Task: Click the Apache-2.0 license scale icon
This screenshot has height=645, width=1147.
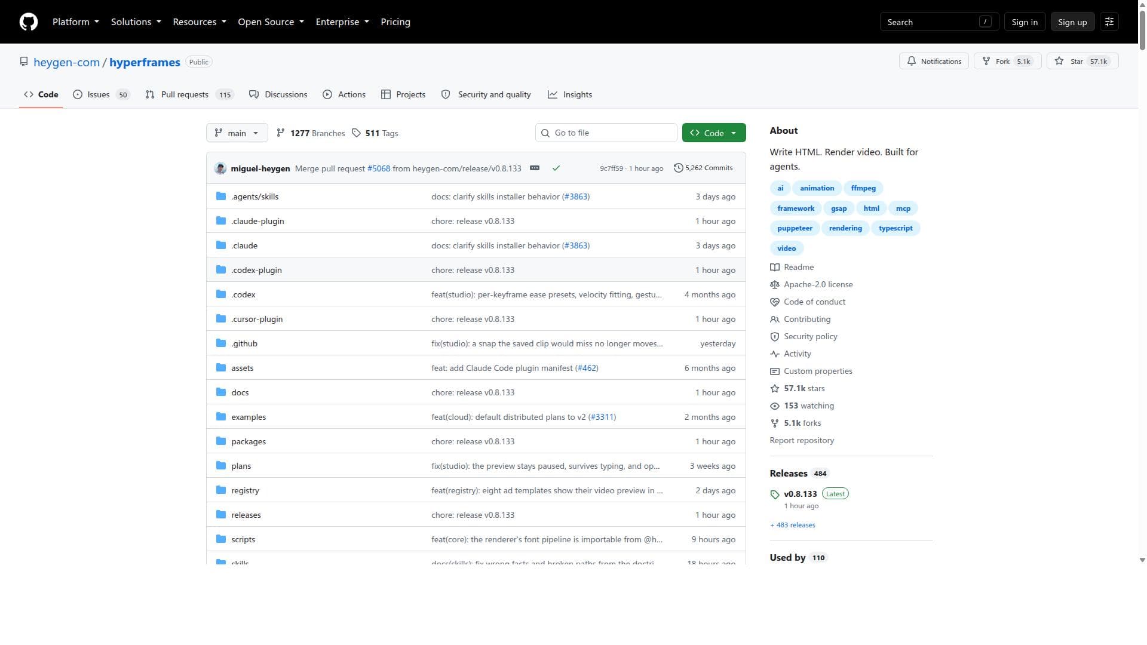Action: click(x=775, y=285)
